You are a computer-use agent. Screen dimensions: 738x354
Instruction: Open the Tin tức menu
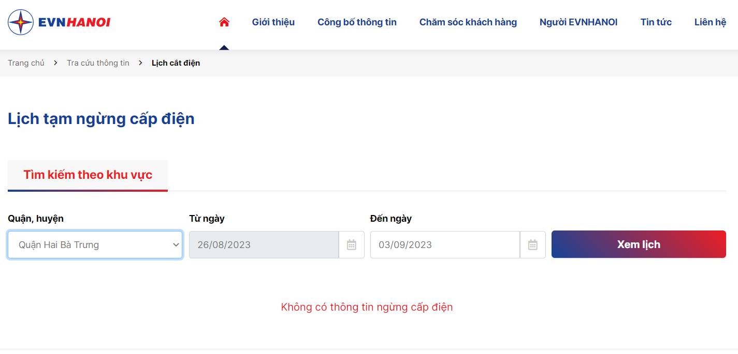tap(656, 22)
